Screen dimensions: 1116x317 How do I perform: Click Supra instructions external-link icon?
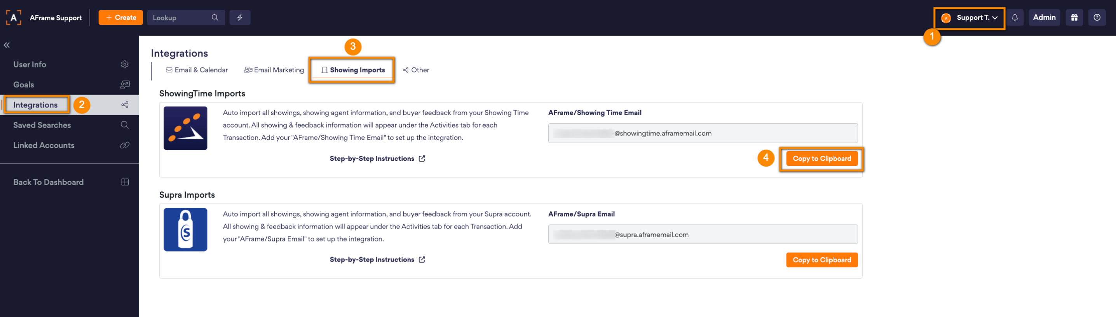pyautogui.click(x=422, y=260)
